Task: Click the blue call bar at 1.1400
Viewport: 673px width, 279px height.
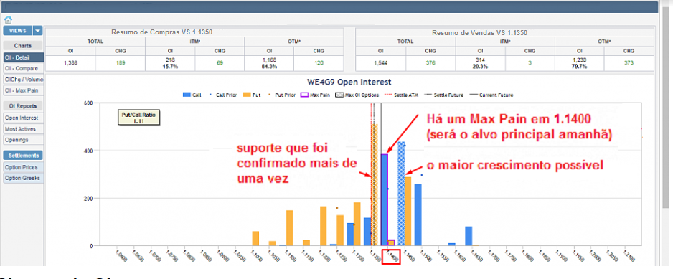Action: 385,200
